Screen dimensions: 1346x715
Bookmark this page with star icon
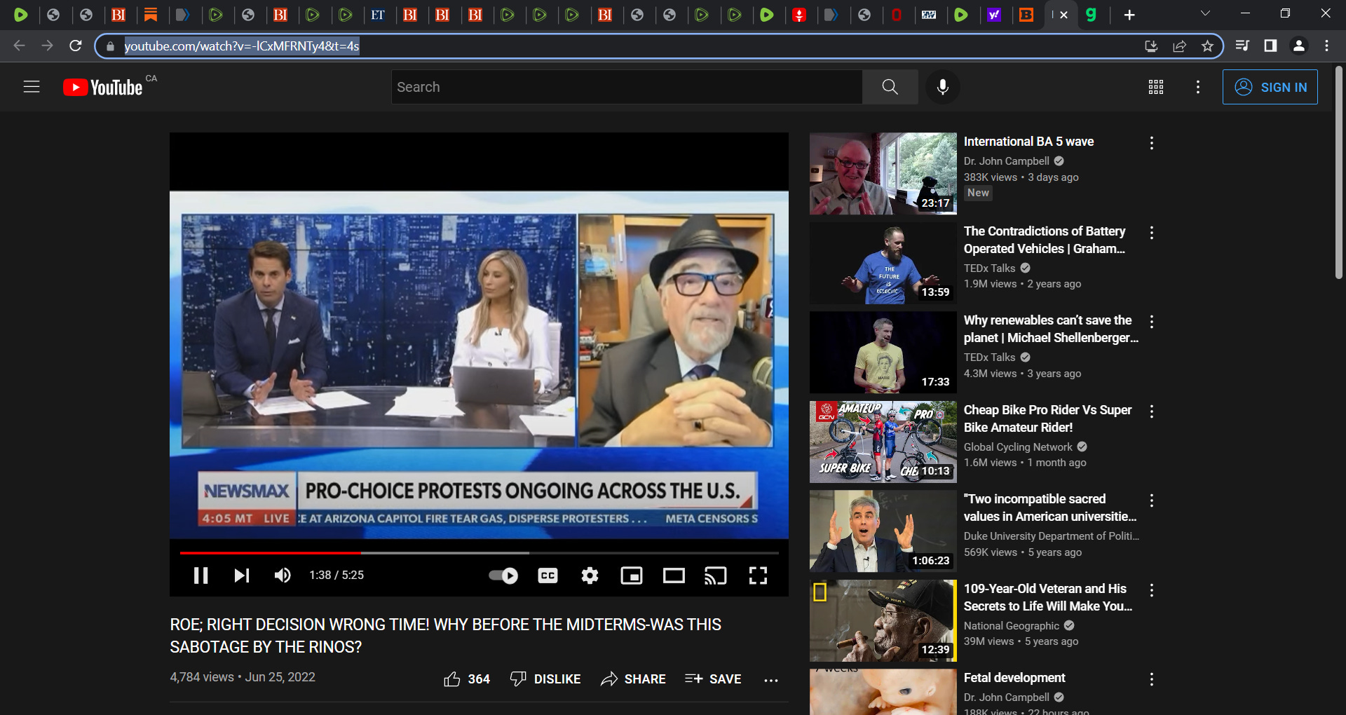pyautogui.click(x=1207, y=46)
